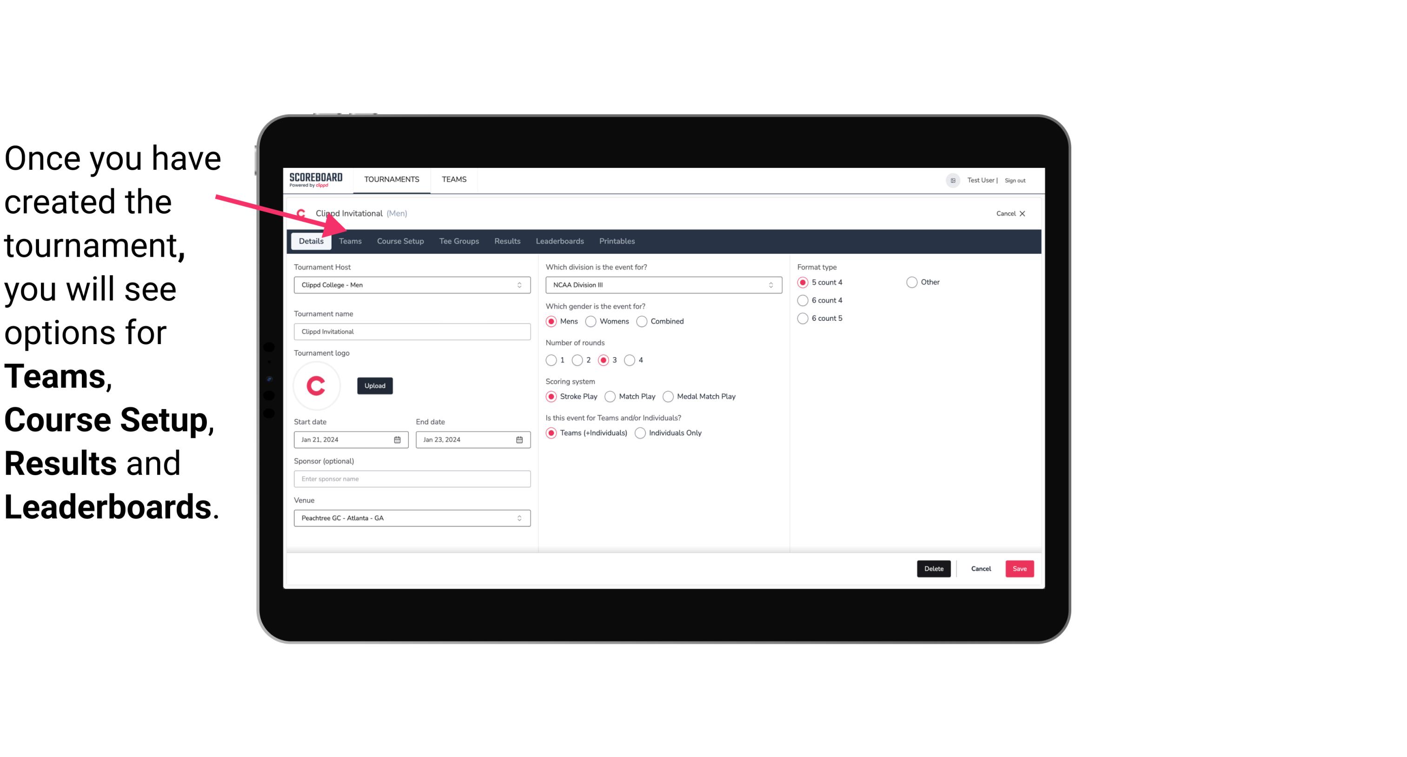Select Womens gender radio button

click(591, 321)
